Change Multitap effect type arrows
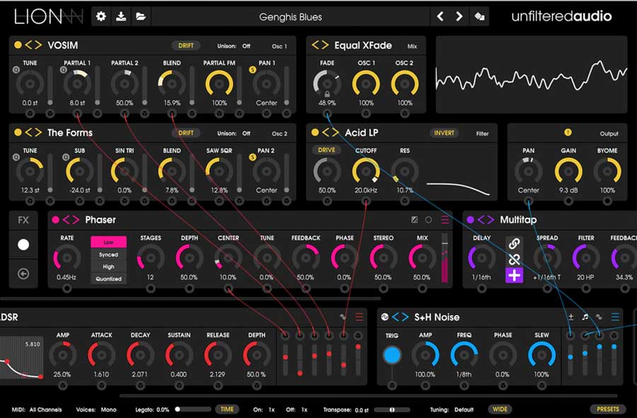This screenshot has width=637, height=418. coord(486,220)
